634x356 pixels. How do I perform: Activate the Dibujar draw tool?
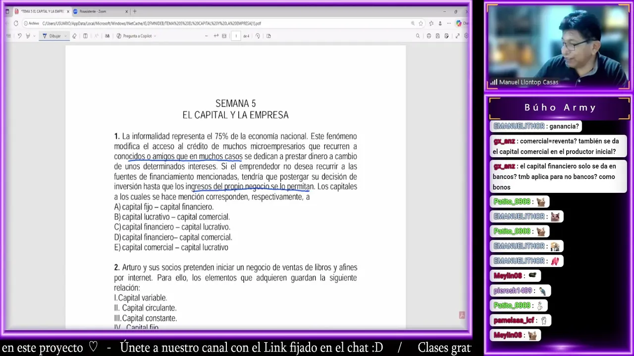(x=52, y=36)
